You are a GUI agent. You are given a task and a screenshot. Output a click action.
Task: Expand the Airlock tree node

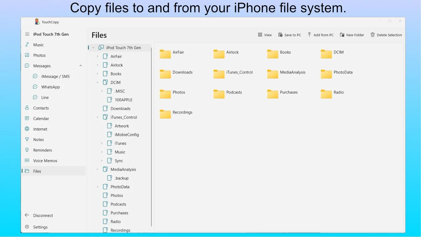point(97,65)
